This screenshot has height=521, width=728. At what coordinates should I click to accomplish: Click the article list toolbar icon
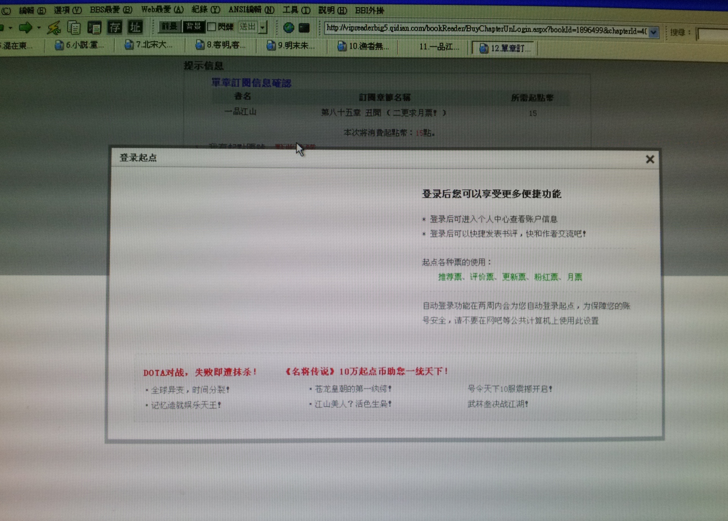coord(94,27)
